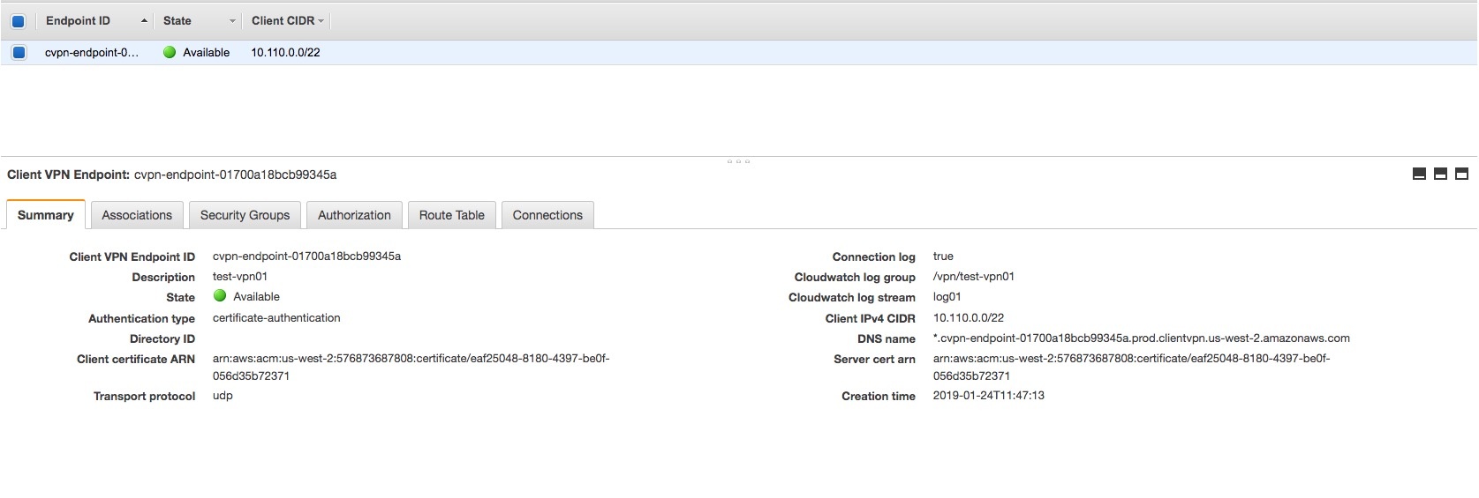Click the green Available status icon in table row
This screenshot has width=1479, height=498.
[170, 53]
